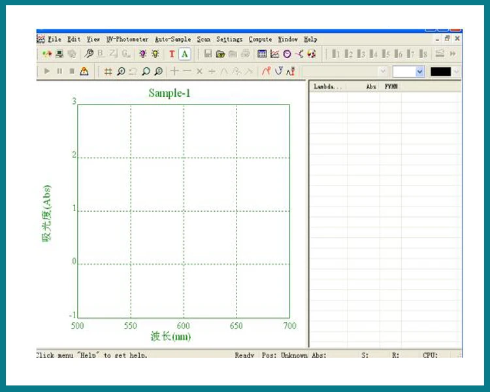490x392 pixels.
Task: Click the blue data table icon
Action: tap(262, 54)
